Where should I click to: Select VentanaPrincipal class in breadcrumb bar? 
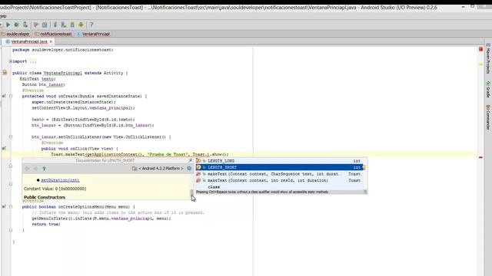94,34
